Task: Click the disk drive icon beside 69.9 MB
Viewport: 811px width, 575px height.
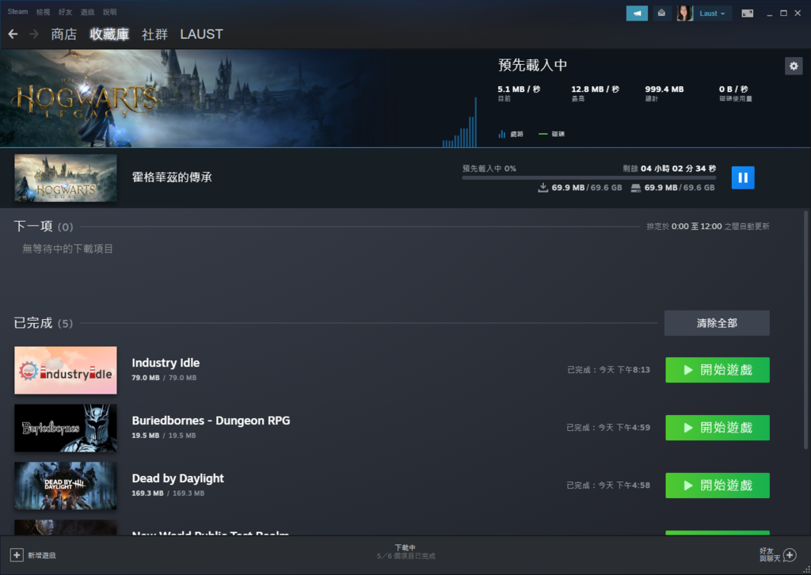Action: click(x=636, y=188)
